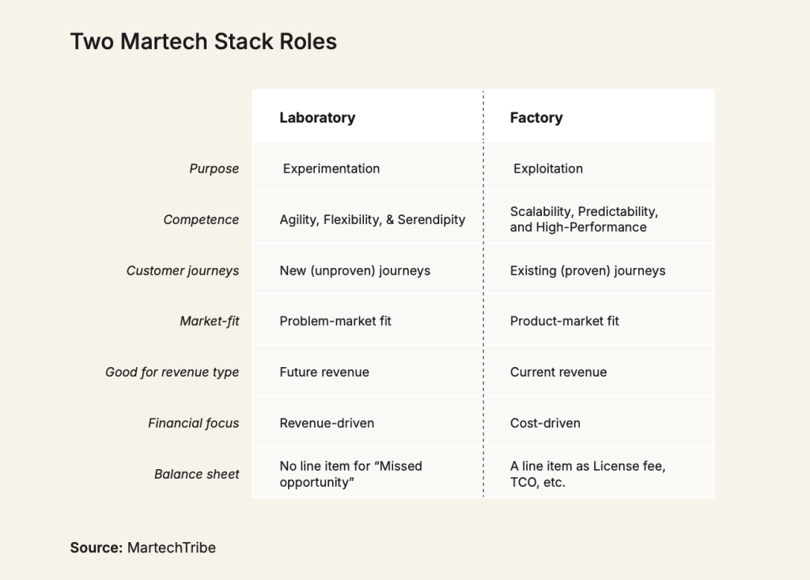Click "Agility, Flexibility, & Serendipity" cell
Screen dimensions: 810x580
[x=373, y=220]
